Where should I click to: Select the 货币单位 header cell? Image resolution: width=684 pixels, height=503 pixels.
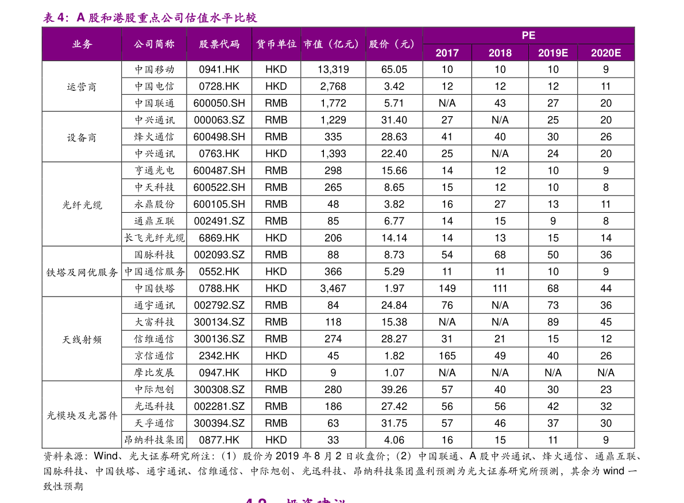(276, 43)
